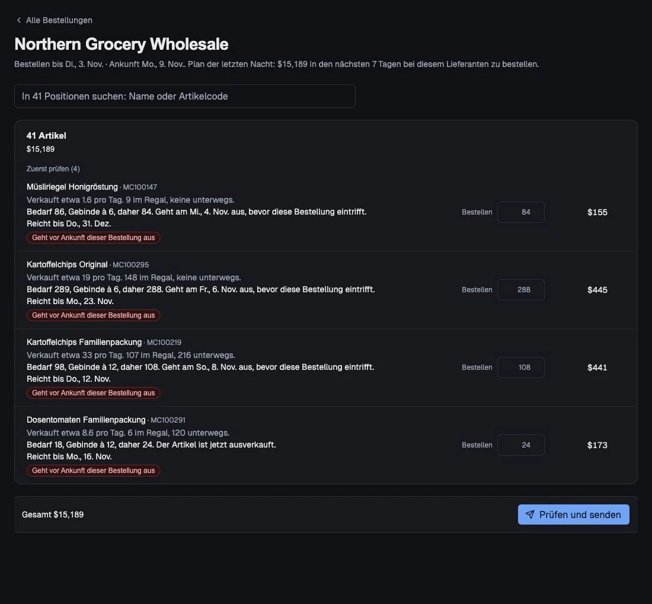Focus the search field for 41 Positionen
The height and width of the screenshot is (604, 652).
[184, 96]
